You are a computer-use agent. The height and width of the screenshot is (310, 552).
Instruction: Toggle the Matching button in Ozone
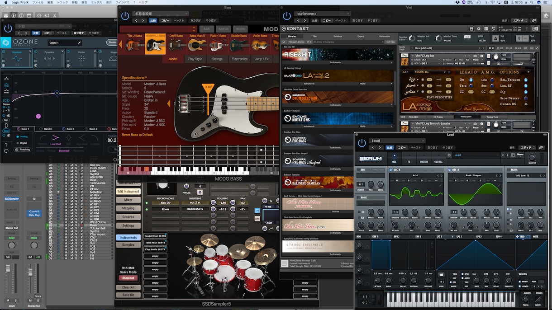(x=23, y=149)
